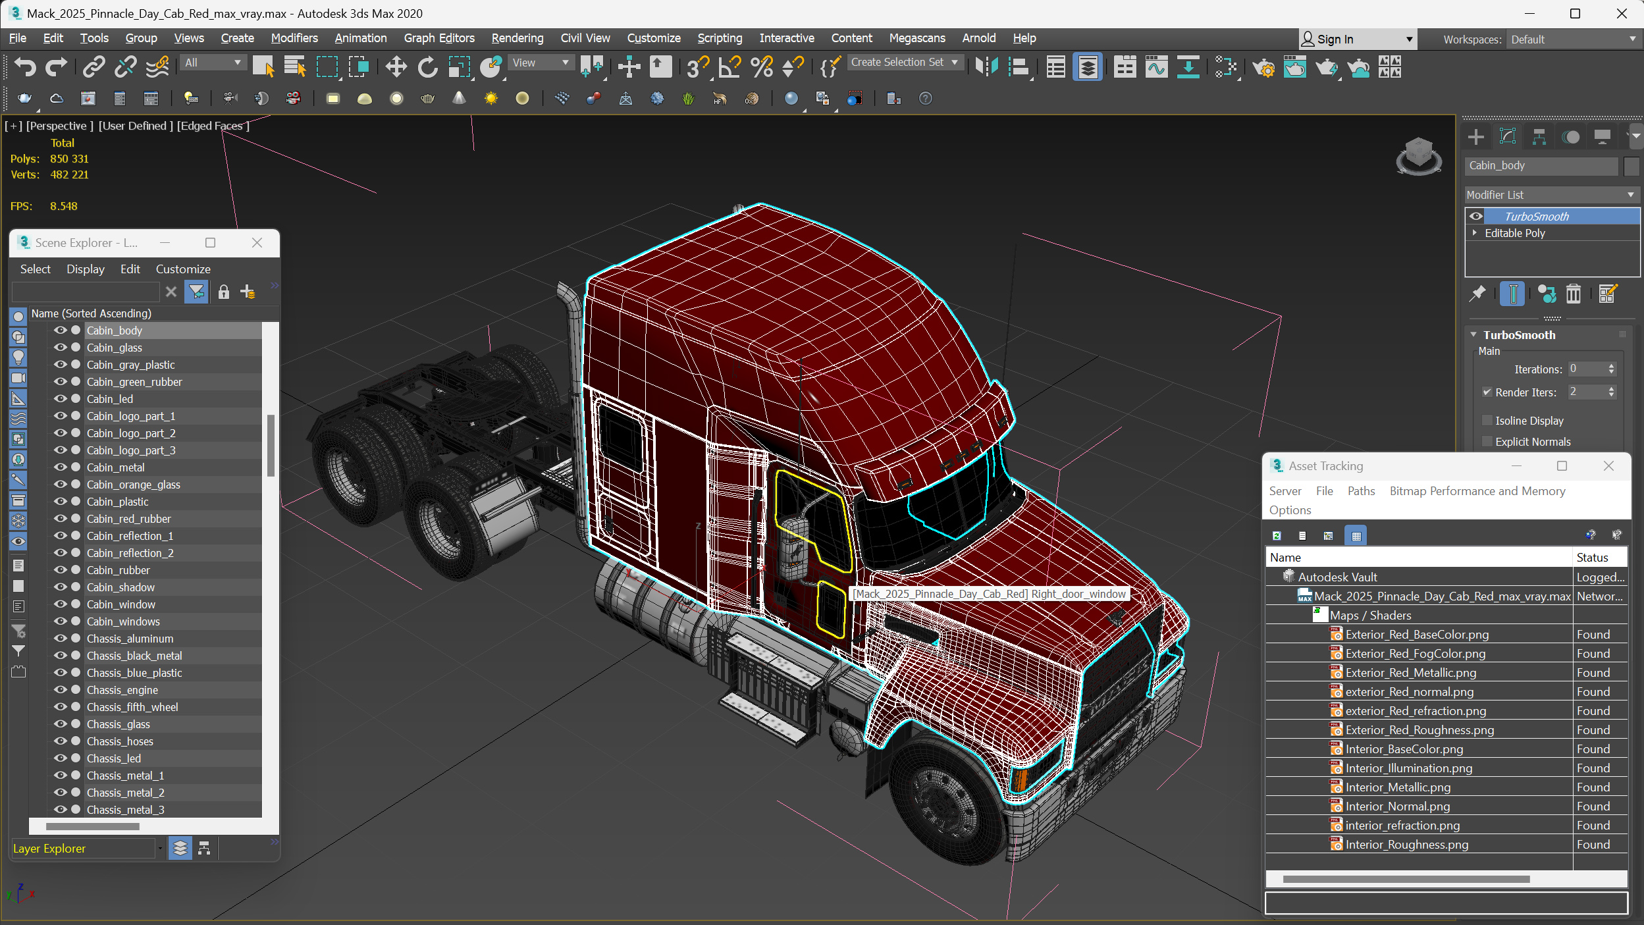Viewport: 1644px width, 925px height.
Task: Open Paths menu in Asset Tracking
Action: (x=1360, y=490)
